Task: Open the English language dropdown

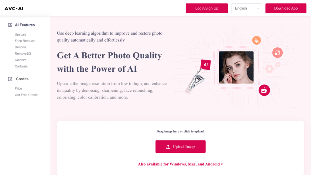Action: [247, 8]
